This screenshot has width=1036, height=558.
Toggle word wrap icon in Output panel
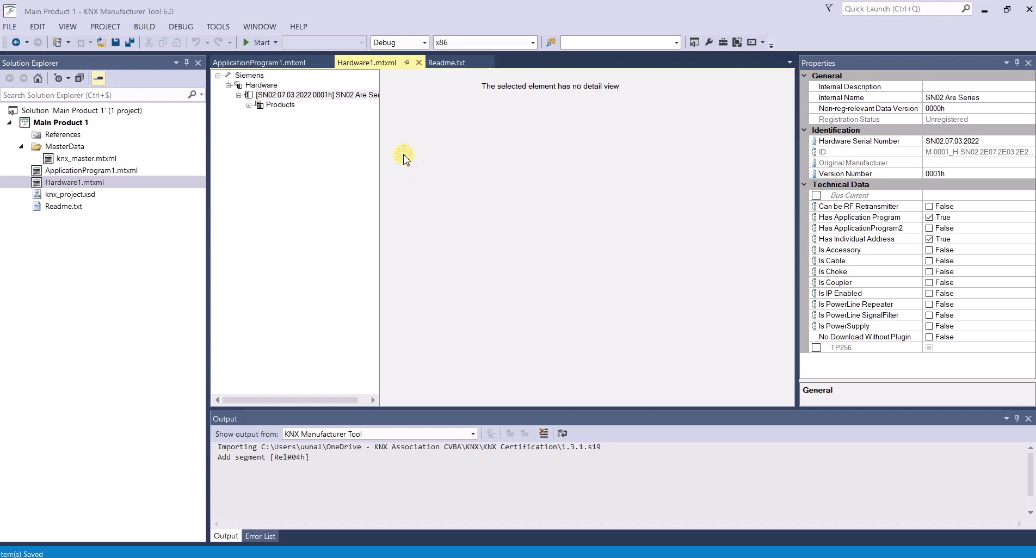tap(562, 433)
